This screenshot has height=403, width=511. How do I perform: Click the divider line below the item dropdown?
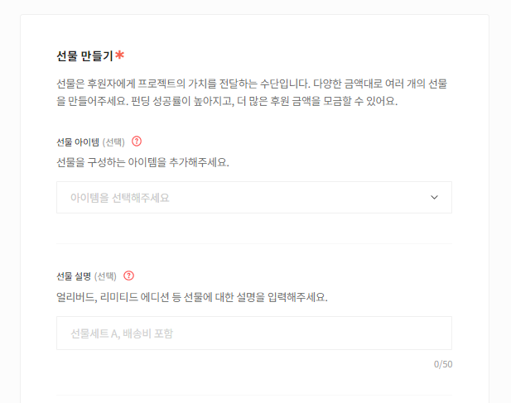pos(253,243)
